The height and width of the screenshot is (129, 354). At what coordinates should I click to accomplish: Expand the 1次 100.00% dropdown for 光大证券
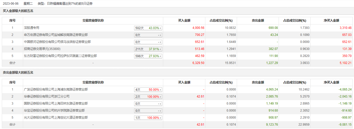pos(148,118)
